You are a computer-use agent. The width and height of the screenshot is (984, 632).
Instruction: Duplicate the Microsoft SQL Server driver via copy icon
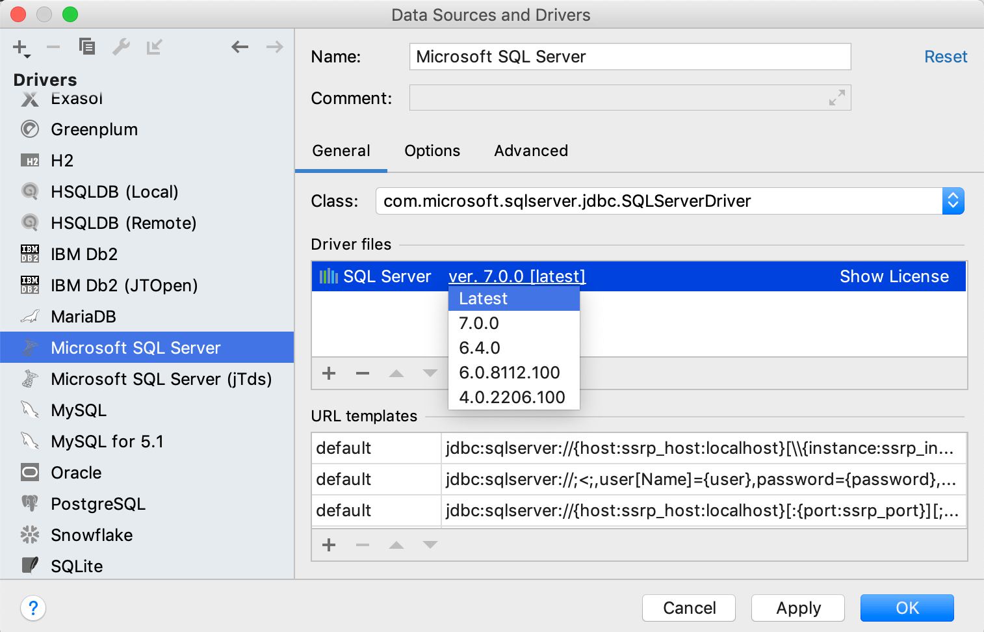click(x=87, y=46)
